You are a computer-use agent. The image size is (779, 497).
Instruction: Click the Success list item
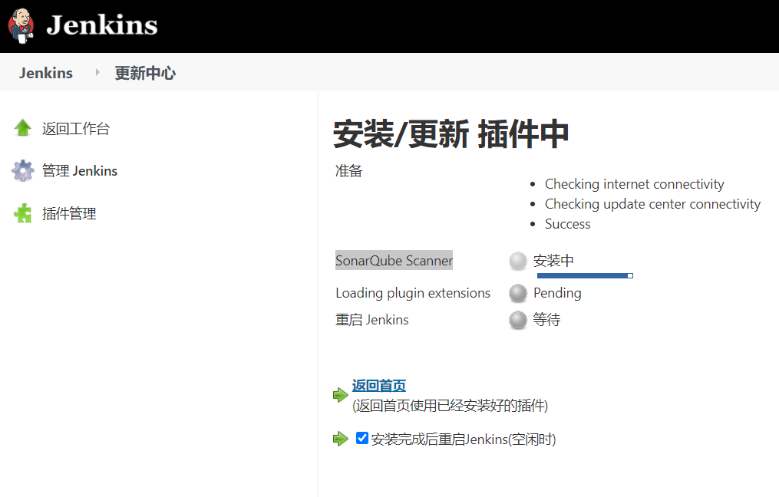pos(568,224)
